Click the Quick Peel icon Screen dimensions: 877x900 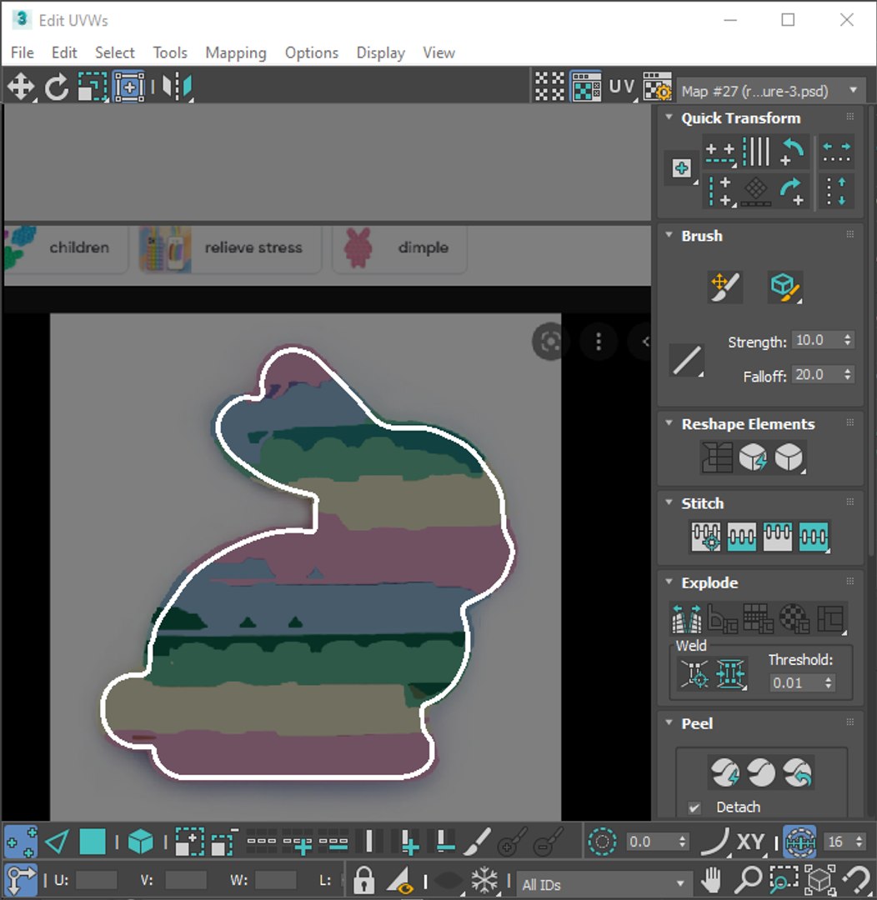click(724, 772)
